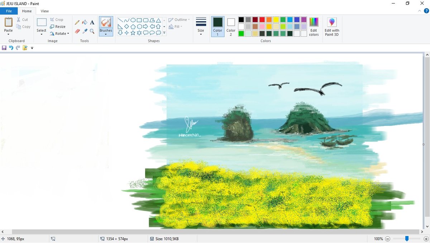
Task: Click the Redo arrow in quick access toolbar
Action: tap(18, 48)
